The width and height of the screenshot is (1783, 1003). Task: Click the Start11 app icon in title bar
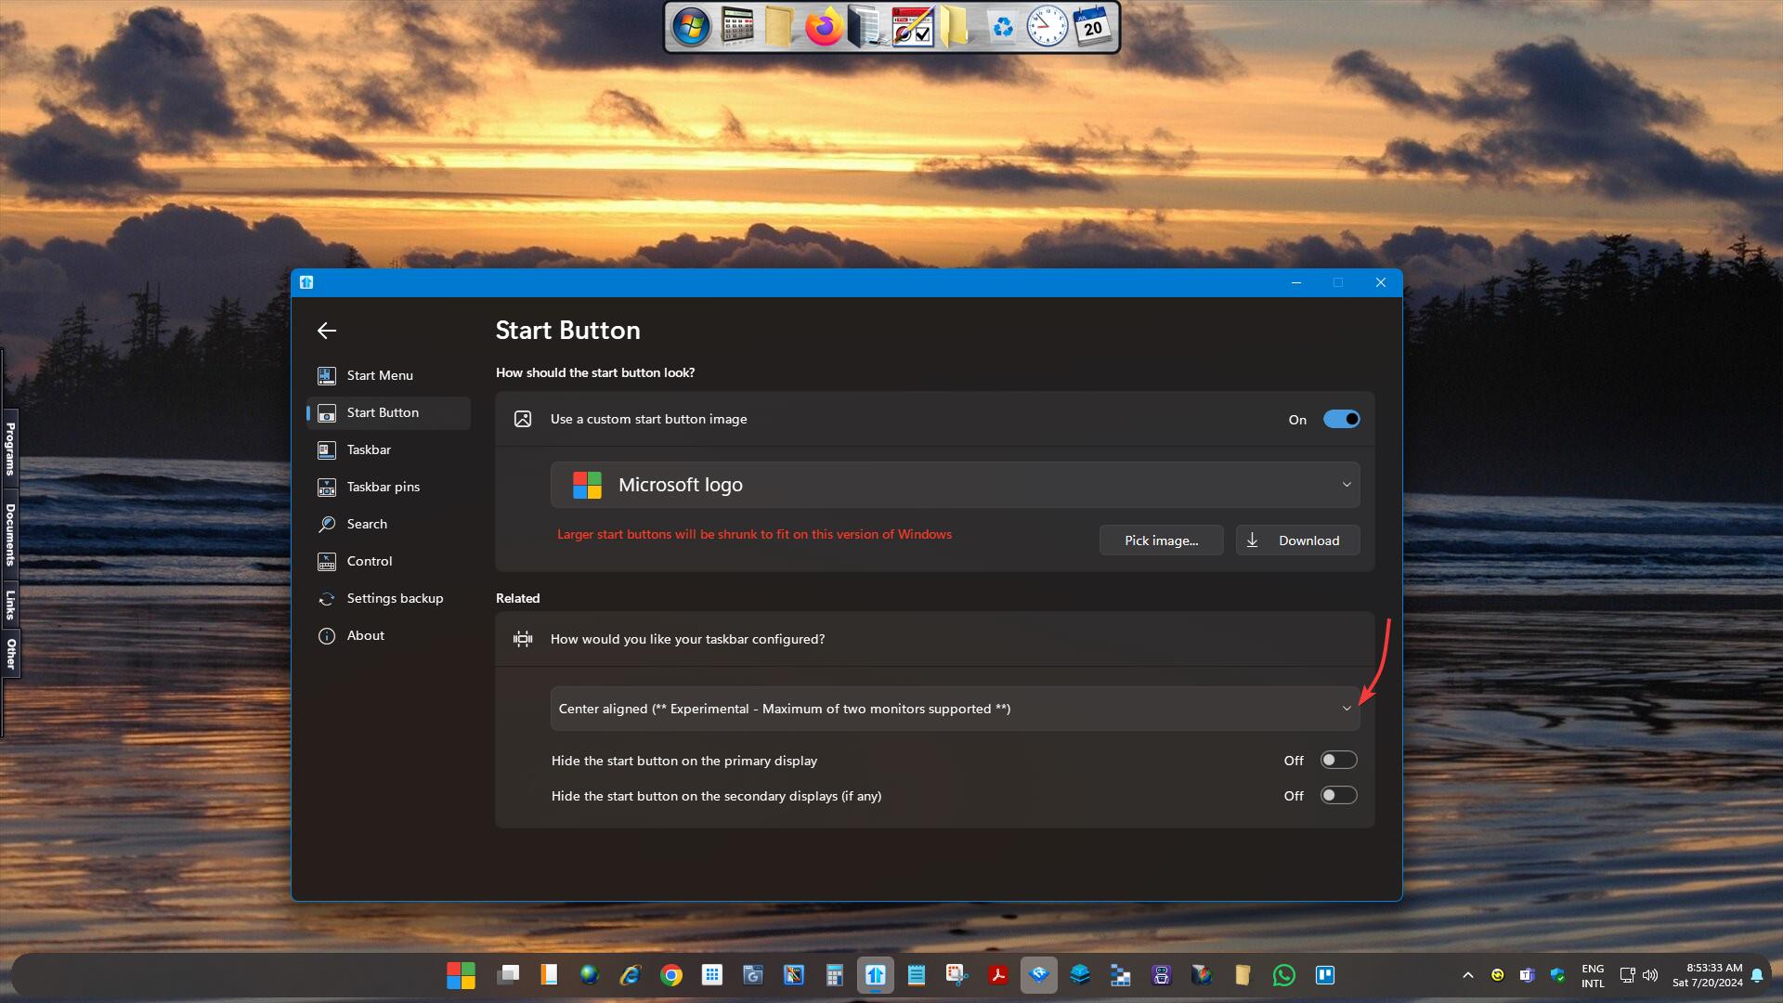pyautogui.click(x=306, y=282)
